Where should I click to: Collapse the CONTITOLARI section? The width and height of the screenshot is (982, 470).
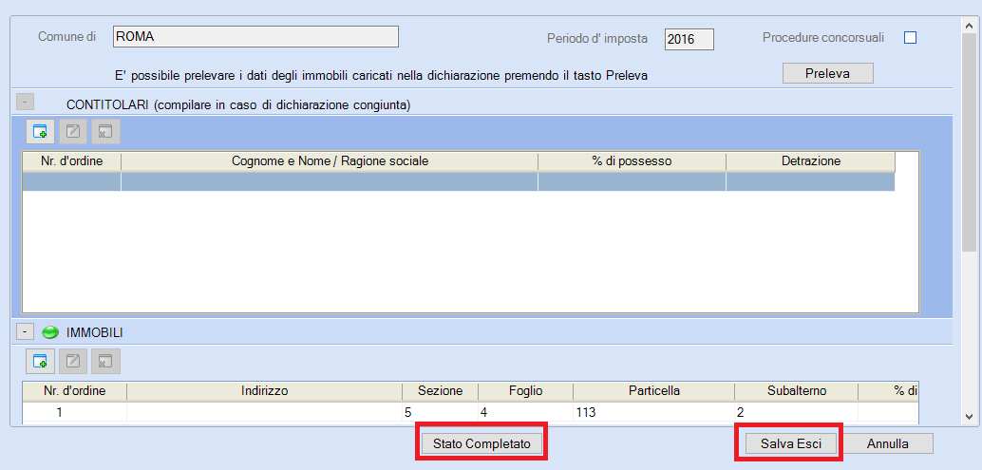point(25,102)
